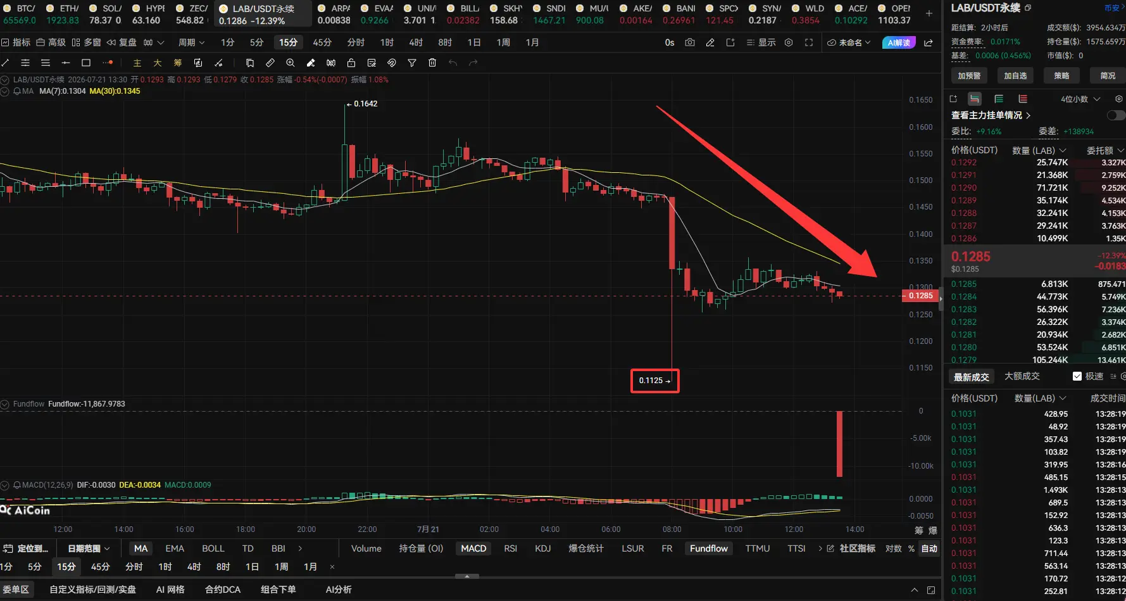The image size is (1126, 601).
Task: Open order book settings gear icon
Action: [1118, 99]
